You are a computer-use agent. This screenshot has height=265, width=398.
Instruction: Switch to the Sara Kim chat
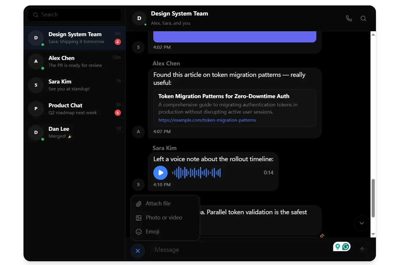pyautogui.click(x=74, y=85)
